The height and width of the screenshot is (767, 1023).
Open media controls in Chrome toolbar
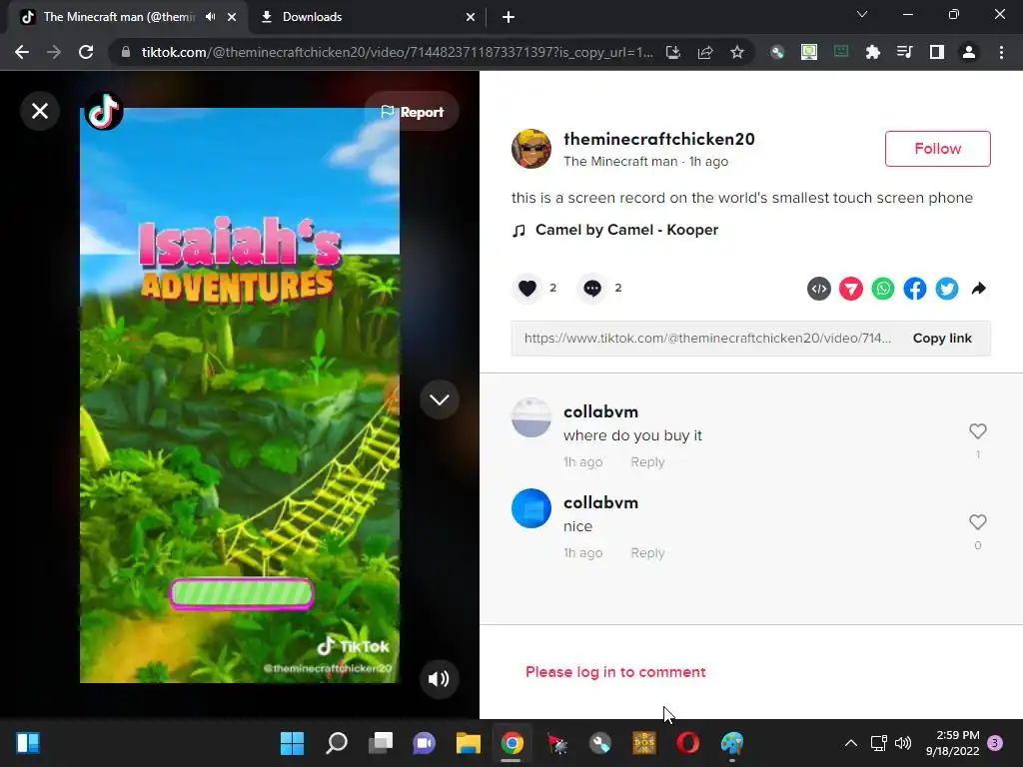905,52
